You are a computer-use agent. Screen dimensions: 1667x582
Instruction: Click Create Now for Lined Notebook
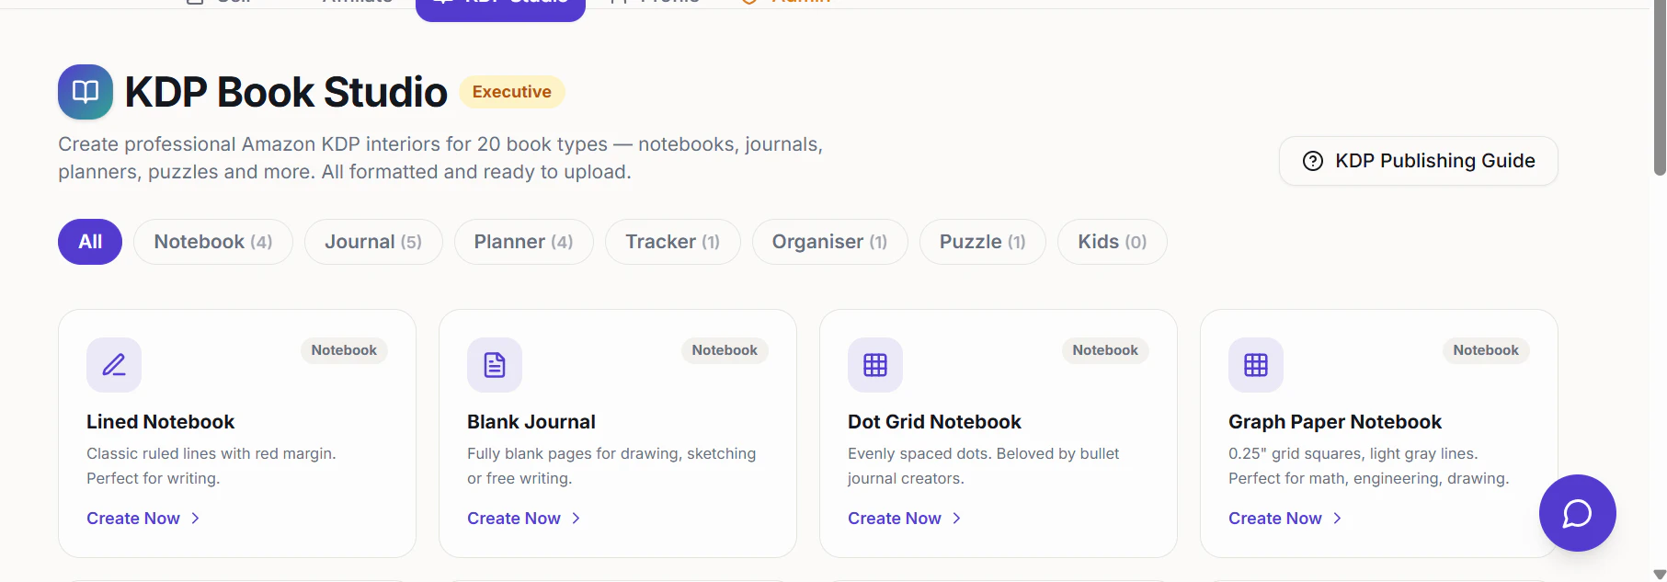(143, 519)
